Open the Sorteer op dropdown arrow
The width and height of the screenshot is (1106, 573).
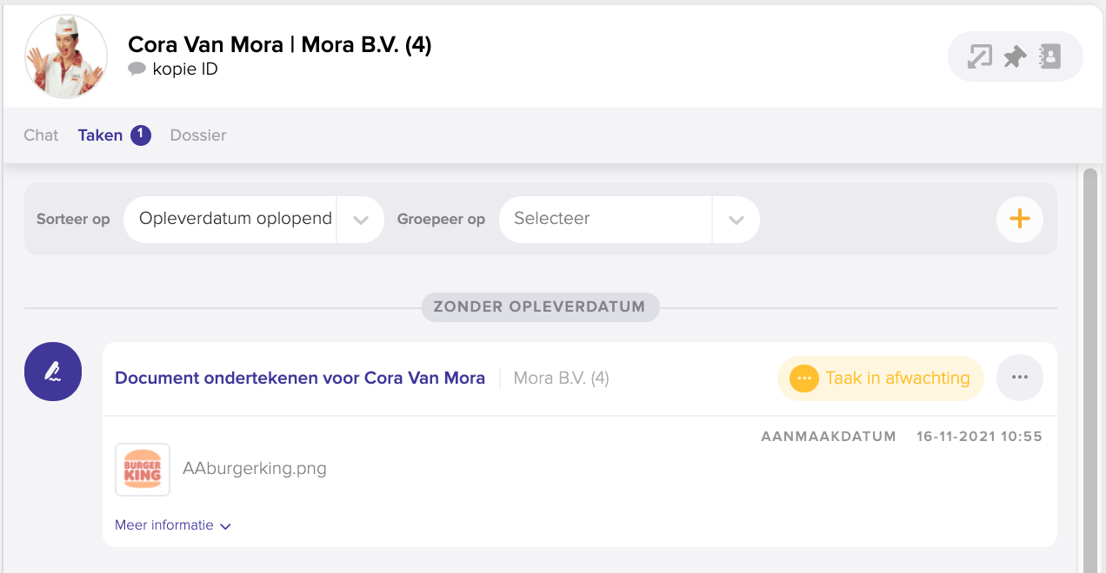(x=361, y=220)
